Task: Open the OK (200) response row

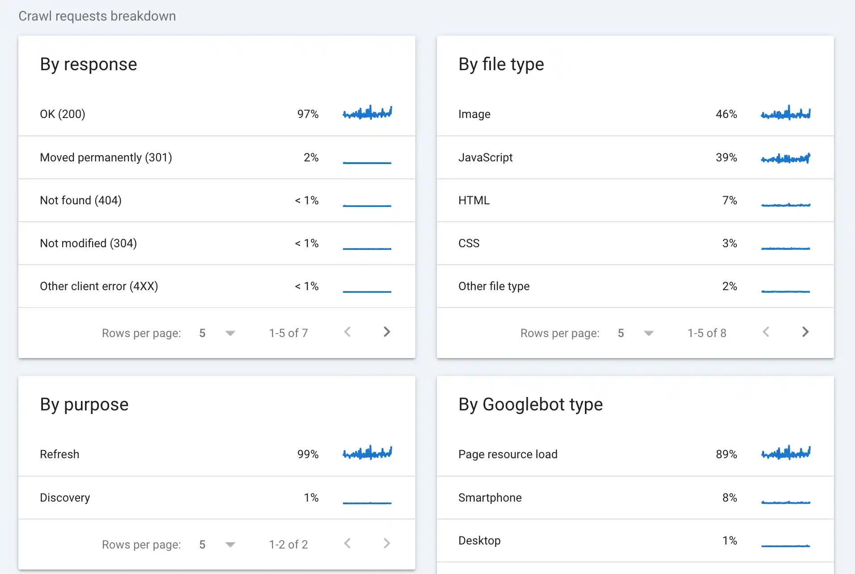Action: [217, 114]
